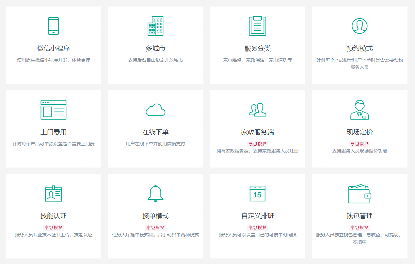The image size is (415, 264).
Task: Select the ID badge icon above 技能认证
Action: [53, 194]
